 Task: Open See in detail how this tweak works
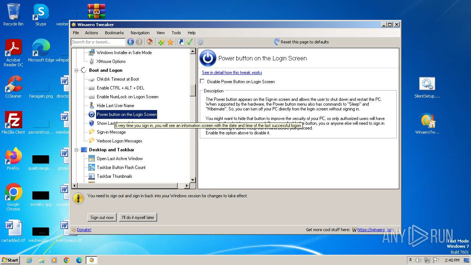coord(232,73)
